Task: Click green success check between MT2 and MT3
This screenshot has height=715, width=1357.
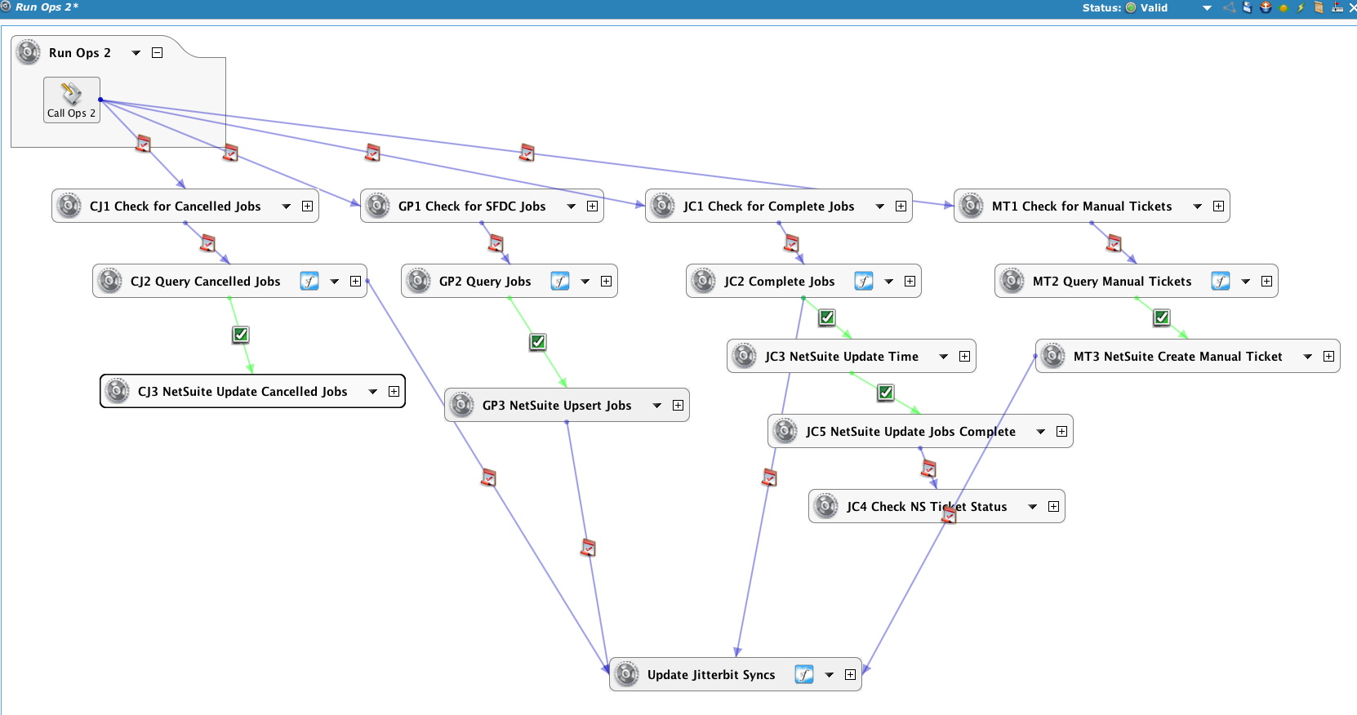Action: pos(1162,318)
